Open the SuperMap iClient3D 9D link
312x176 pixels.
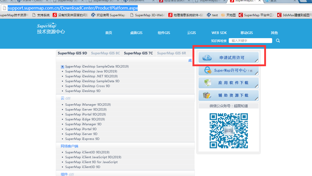click(x=83, y=167)
